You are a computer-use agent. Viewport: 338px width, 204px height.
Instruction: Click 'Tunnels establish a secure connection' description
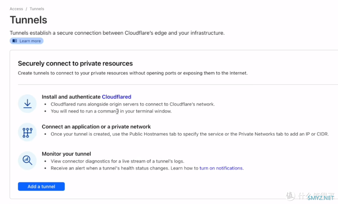(x=117, y=33)
